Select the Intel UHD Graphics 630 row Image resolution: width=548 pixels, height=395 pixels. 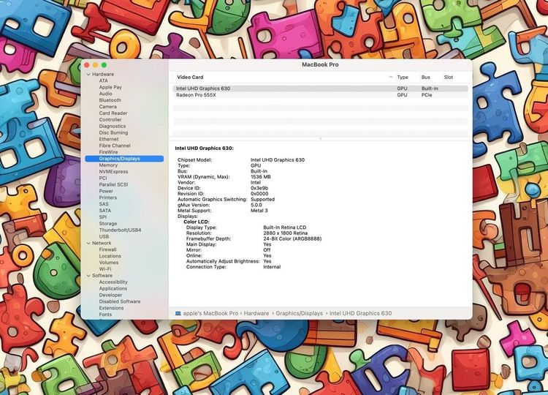tap(321, 89)
